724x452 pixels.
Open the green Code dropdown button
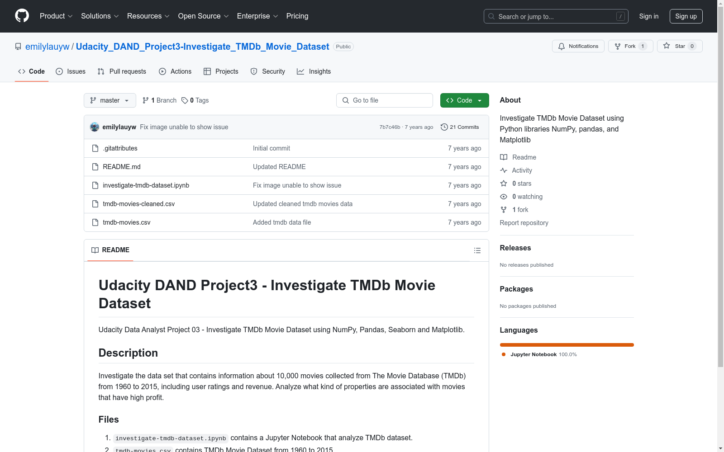coord(465,100)
